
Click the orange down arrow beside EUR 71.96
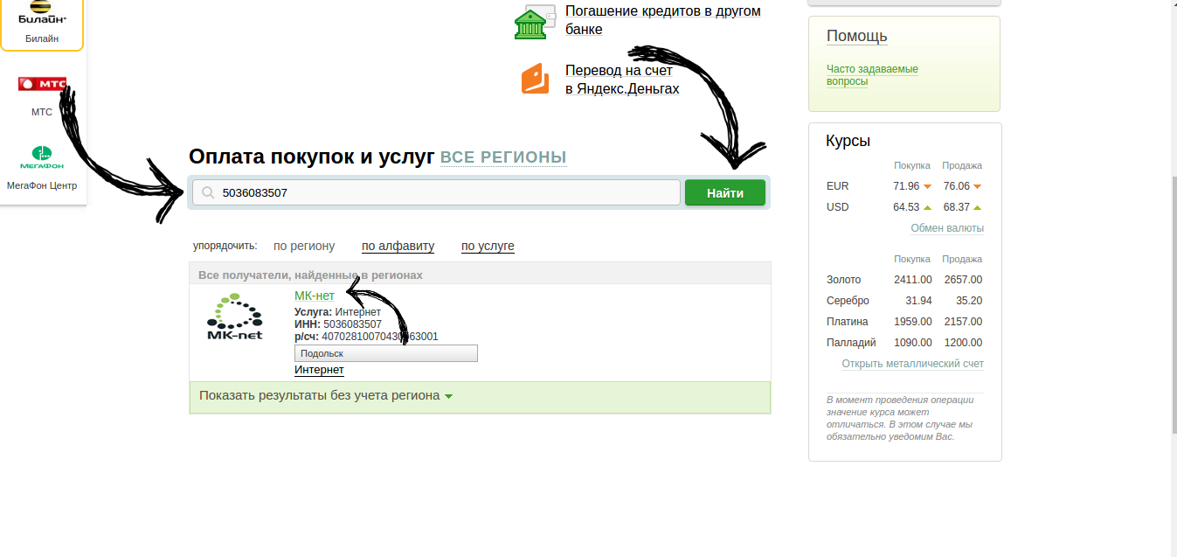click(x=927, y=186)
